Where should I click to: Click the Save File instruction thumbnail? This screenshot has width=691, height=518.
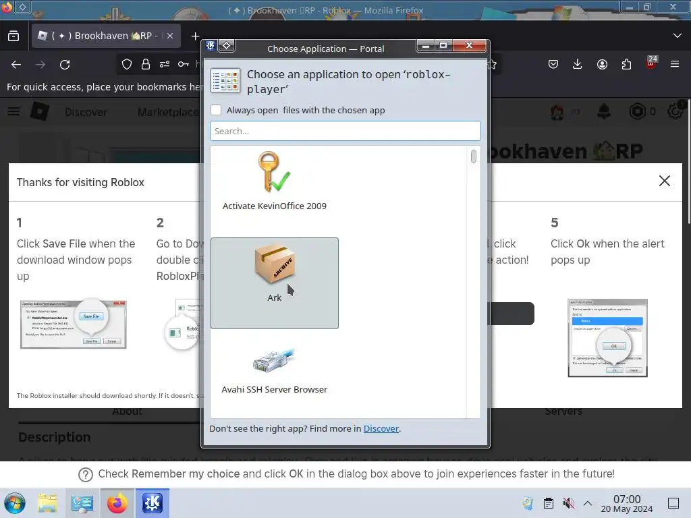[73, 324]
